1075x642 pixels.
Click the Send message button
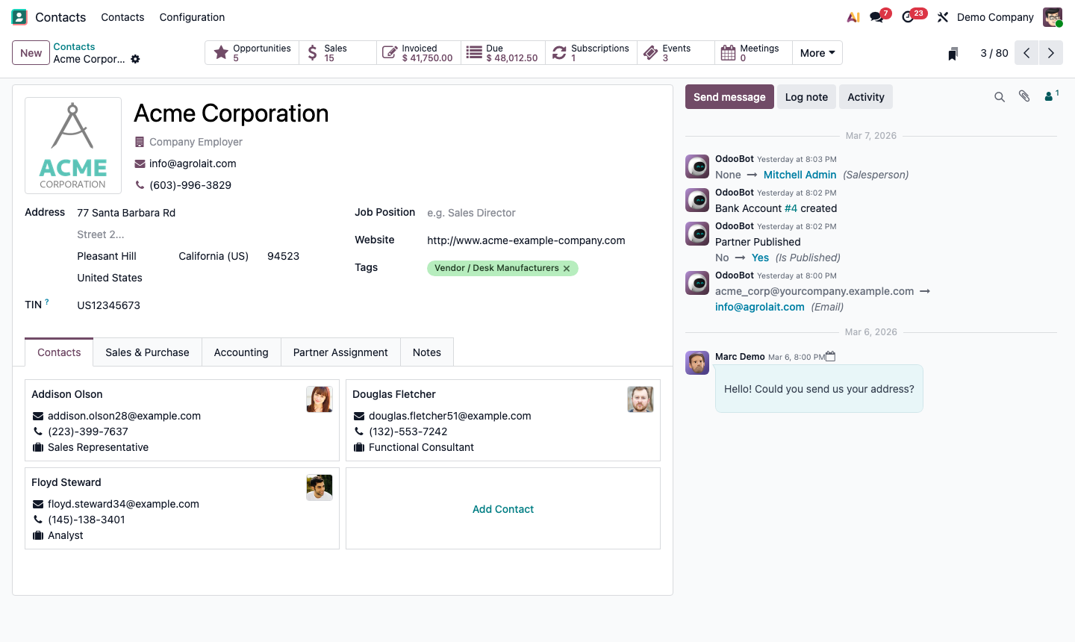pos(729,96)
